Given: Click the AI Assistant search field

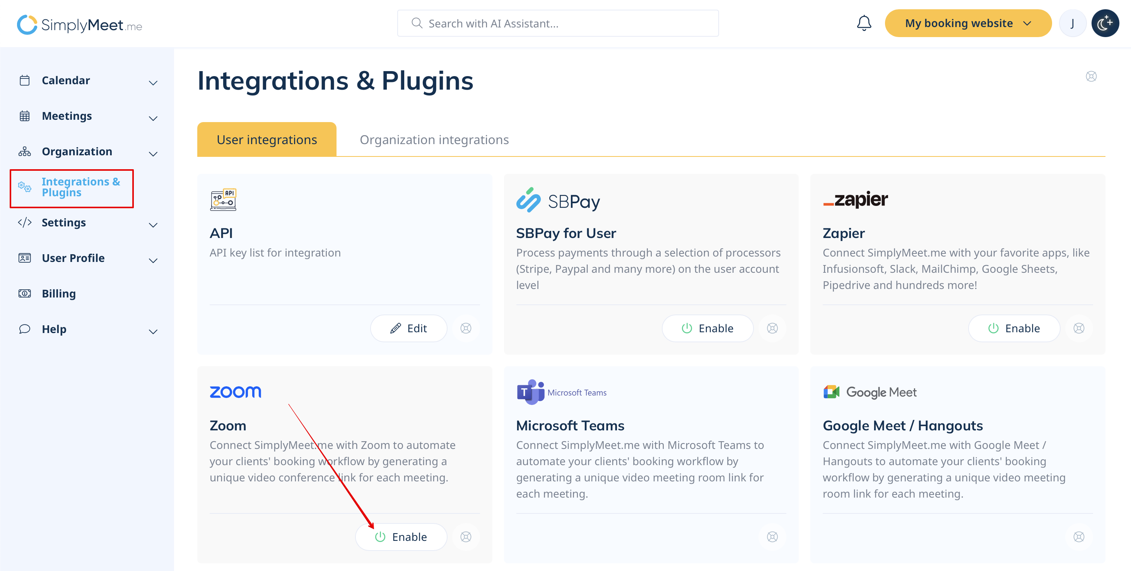Looking at the screenshot, I should 558,23.
